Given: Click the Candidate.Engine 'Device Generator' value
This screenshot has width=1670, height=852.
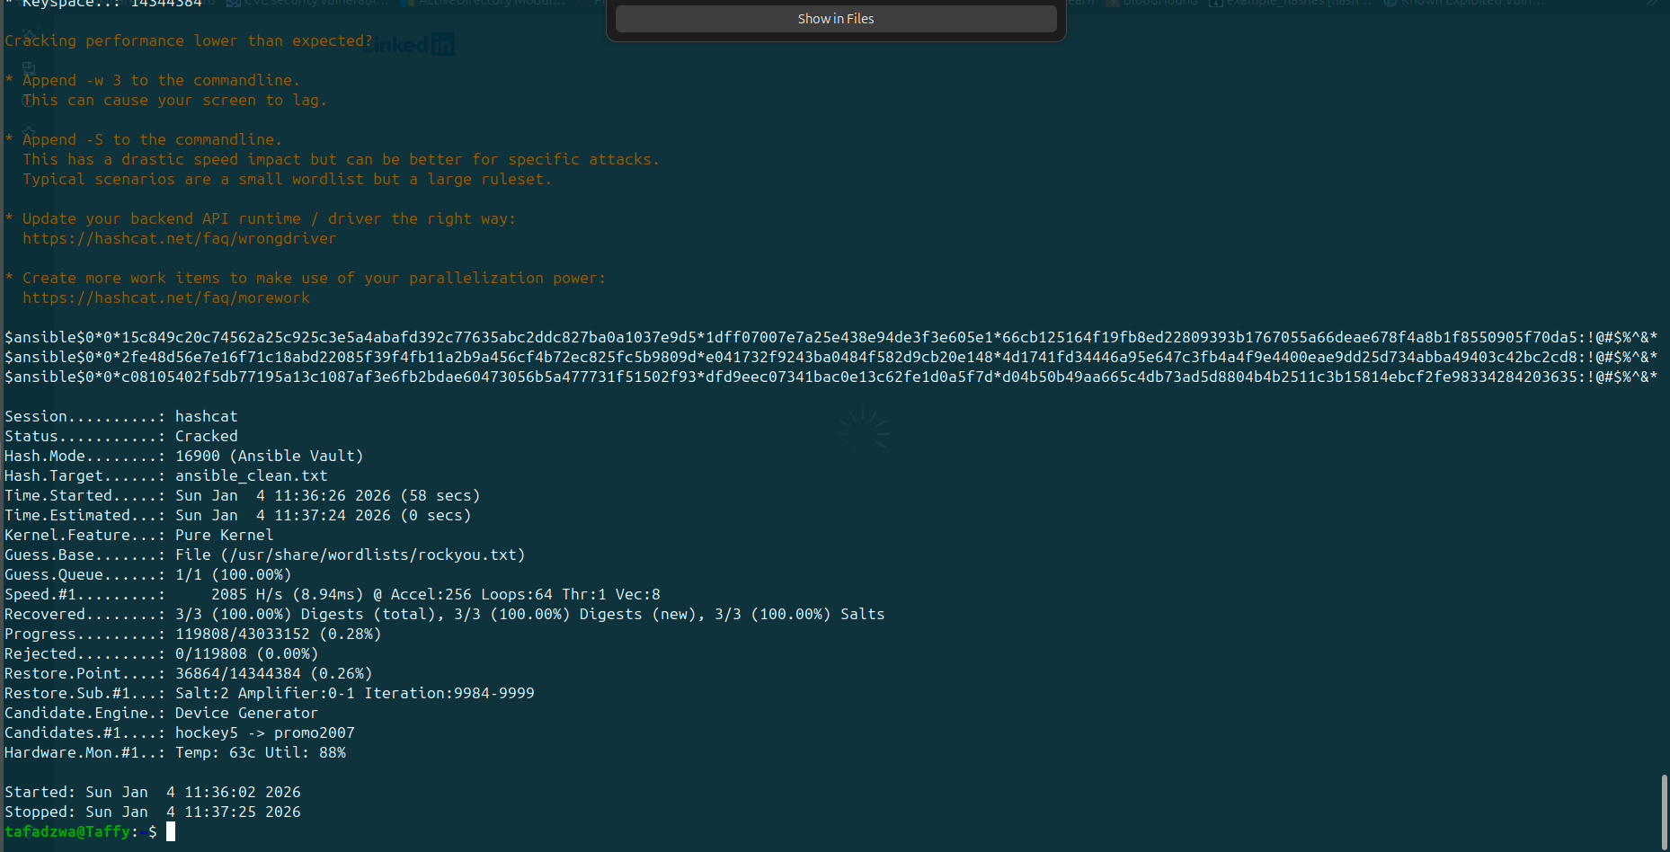Looking at the screenshot, I should [247, 714].
